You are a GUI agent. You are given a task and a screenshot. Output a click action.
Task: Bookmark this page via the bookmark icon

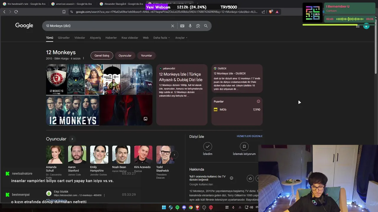click(64, 12)
